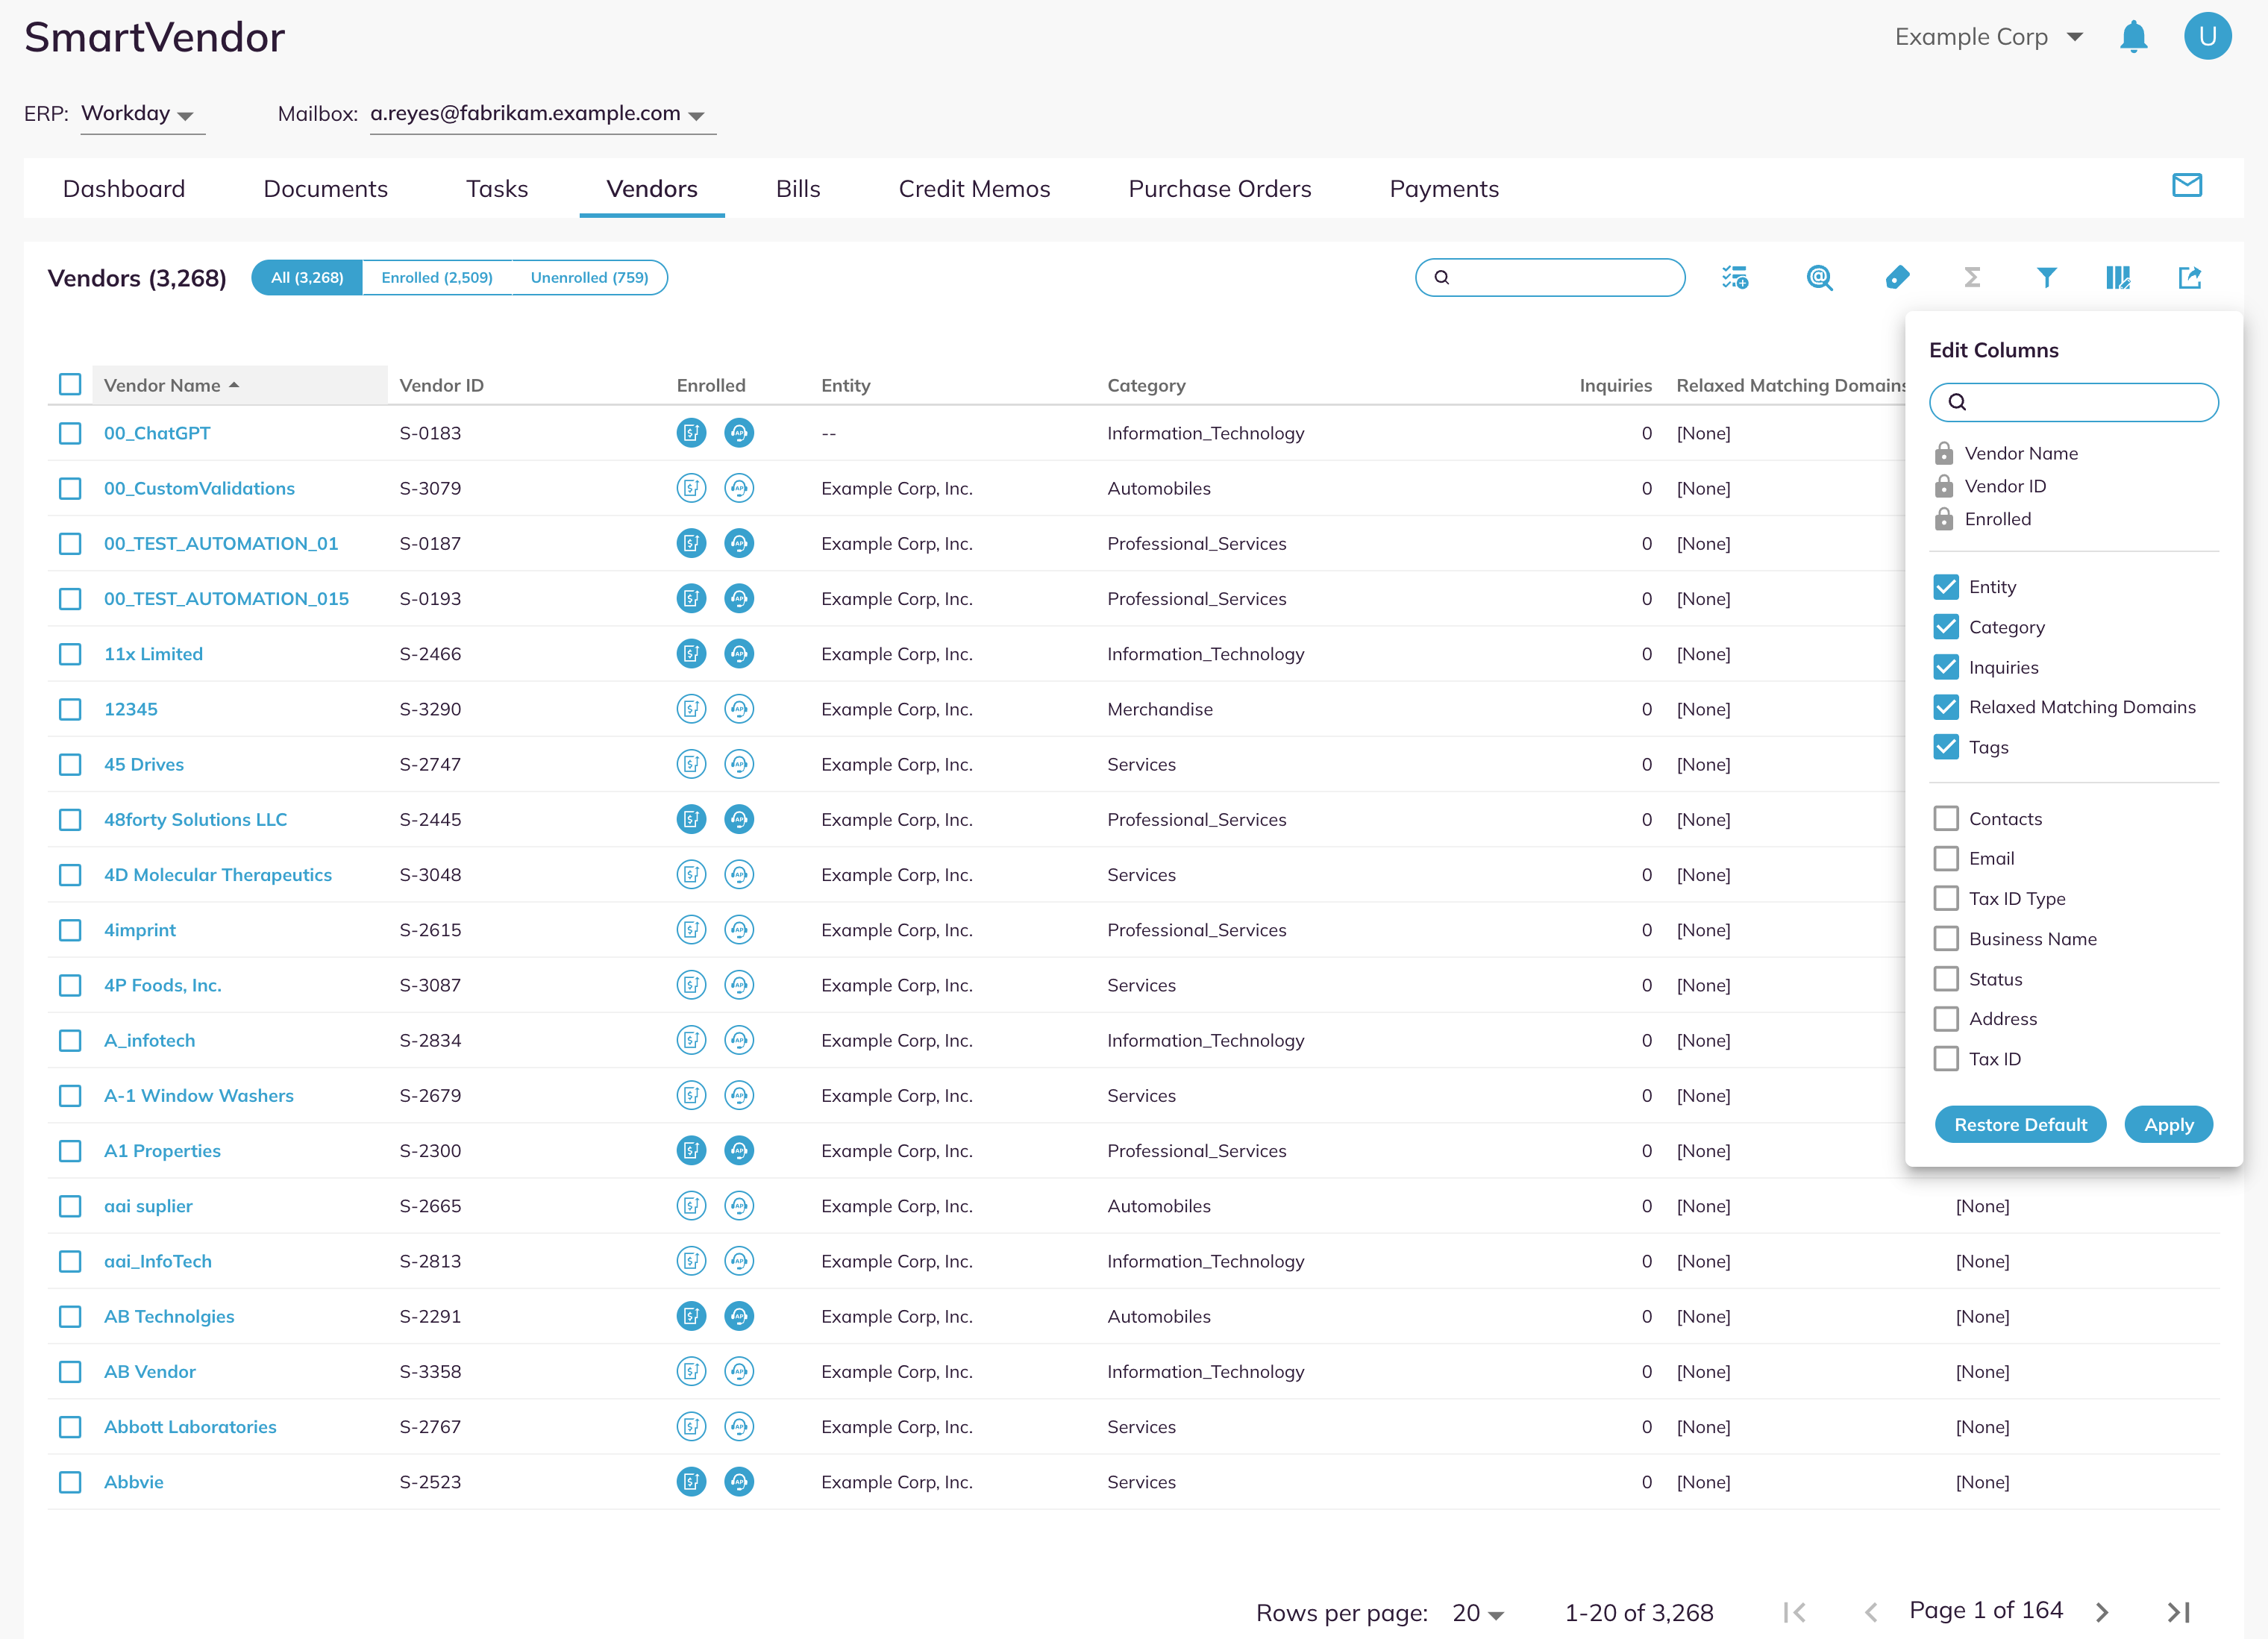
Task: Open the mail envelope icon
Action: coord(2187,186)
